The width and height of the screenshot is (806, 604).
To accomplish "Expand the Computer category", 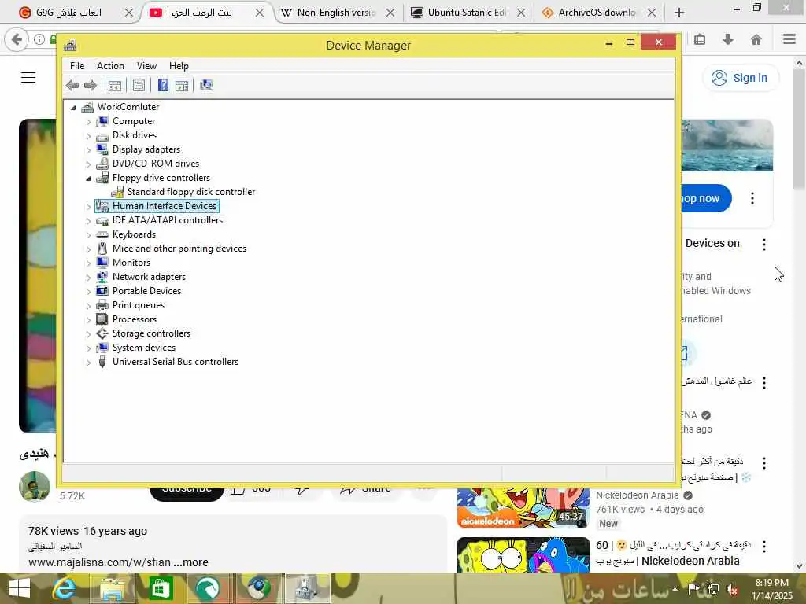I will pos(88,122).
